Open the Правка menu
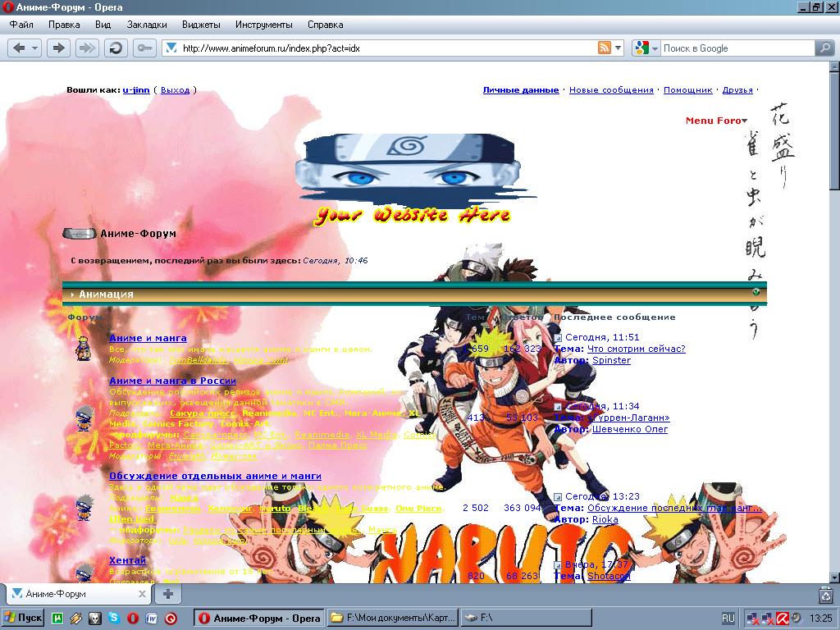 point(64,25)
